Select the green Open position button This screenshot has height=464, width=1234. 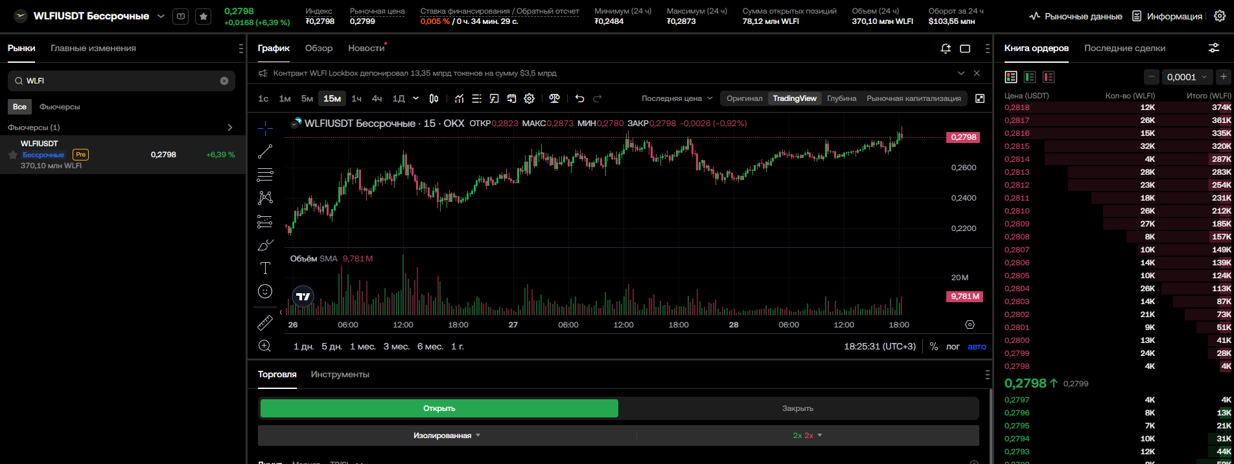pyautogui.click(x=439, y=408)
